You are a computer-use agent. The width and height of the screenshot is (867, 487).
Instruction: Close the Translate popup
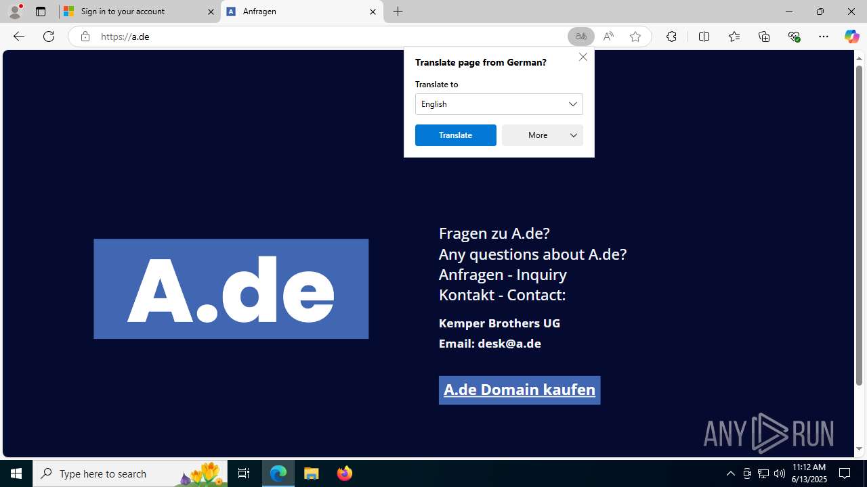[583, 57]
